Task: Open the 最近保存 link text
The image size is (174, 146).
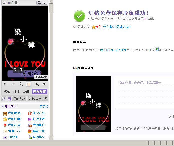Action: 39,119
